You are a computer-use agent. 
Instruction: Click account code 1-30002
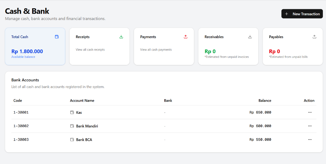[x=21, y=126]
